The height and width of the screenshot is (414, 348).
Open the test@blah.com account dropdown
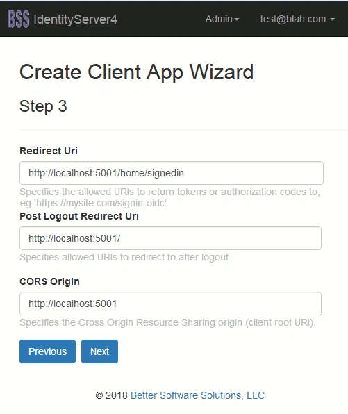(297, 19)
